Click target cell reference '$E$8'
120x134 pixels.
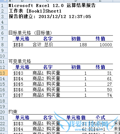point(18,45)
